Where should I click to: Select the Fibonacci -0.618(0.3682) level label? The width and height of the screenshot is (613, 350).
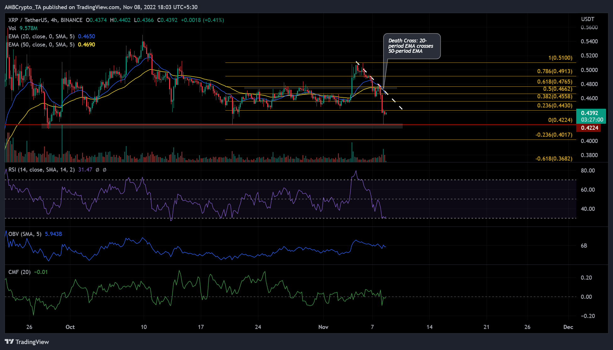click(554, 159)
